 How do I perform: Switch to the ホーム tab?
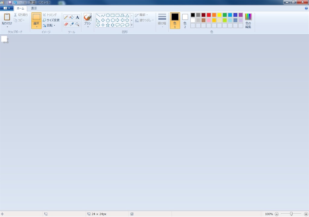pyautogui.click(x=21, y=8)
